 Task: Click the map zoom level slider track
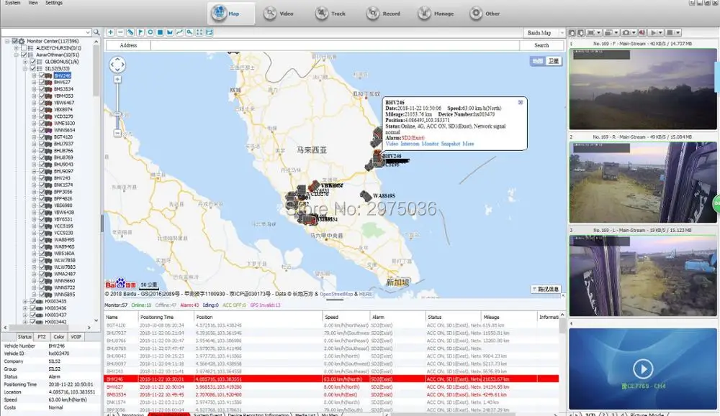click(117, 106)
